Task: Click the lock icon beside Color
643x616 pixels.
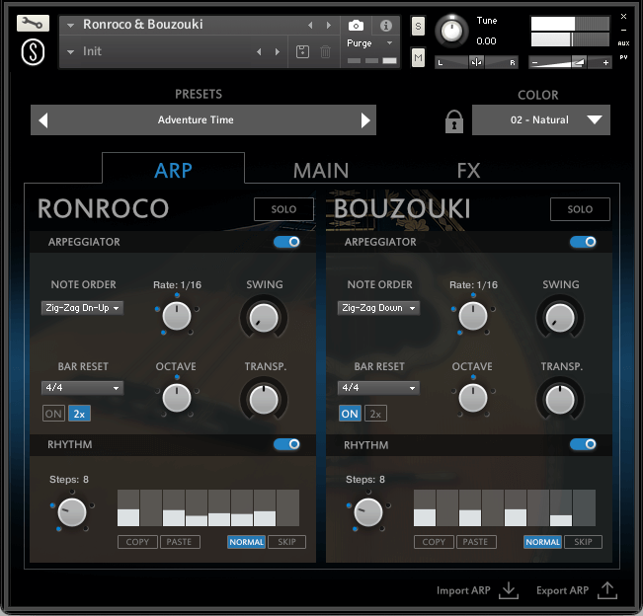Action: pyautogui.click(x=454, y=121)
